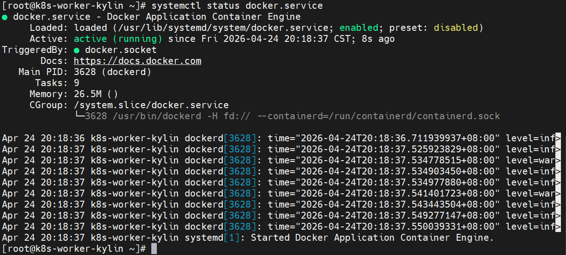The width and height of the screenshot is (566, 255).
Task: Click the green status dot beside docker.service header
Action: tap(5, 17)
